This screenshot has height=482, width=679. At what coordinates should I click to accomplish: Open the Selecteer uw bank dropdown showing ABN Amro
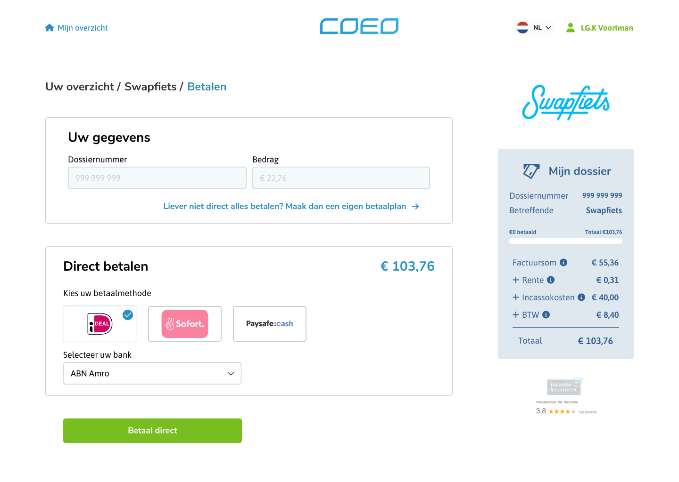pos(152,373)
